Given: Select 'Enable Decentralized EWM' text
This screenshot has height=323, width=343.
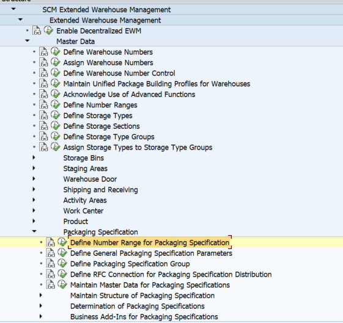Looking at the screenshot, I should pos(98,31).
